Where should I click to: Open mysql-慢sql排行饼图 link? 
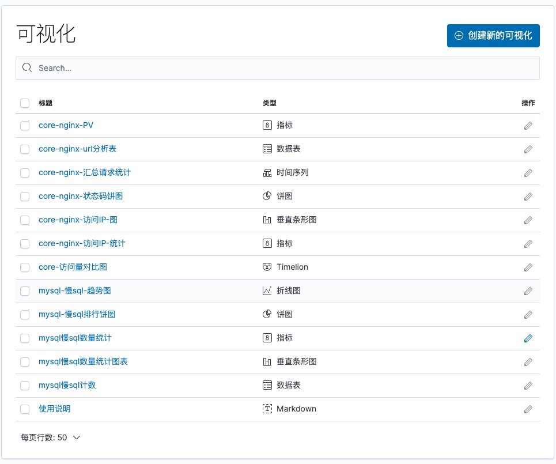tap(77, 314)
